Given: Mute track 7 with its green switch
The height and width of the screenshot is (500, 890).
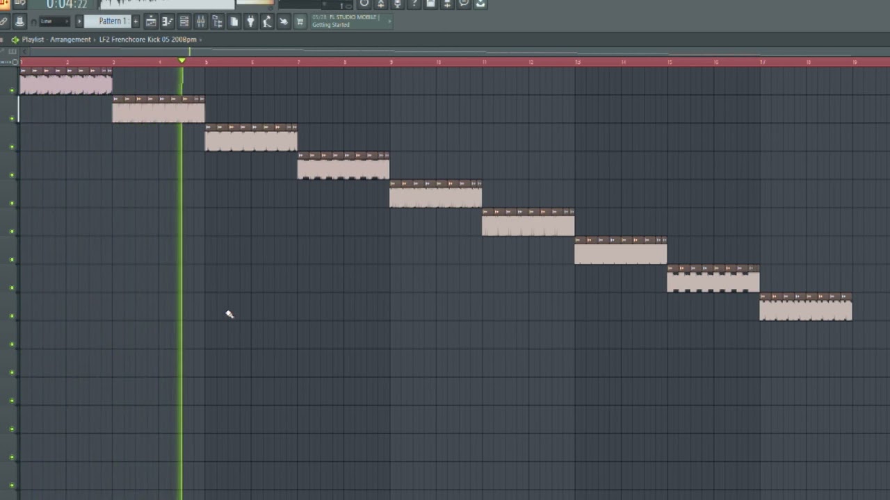Looking at the screenshot, I should tap(12, 259).
